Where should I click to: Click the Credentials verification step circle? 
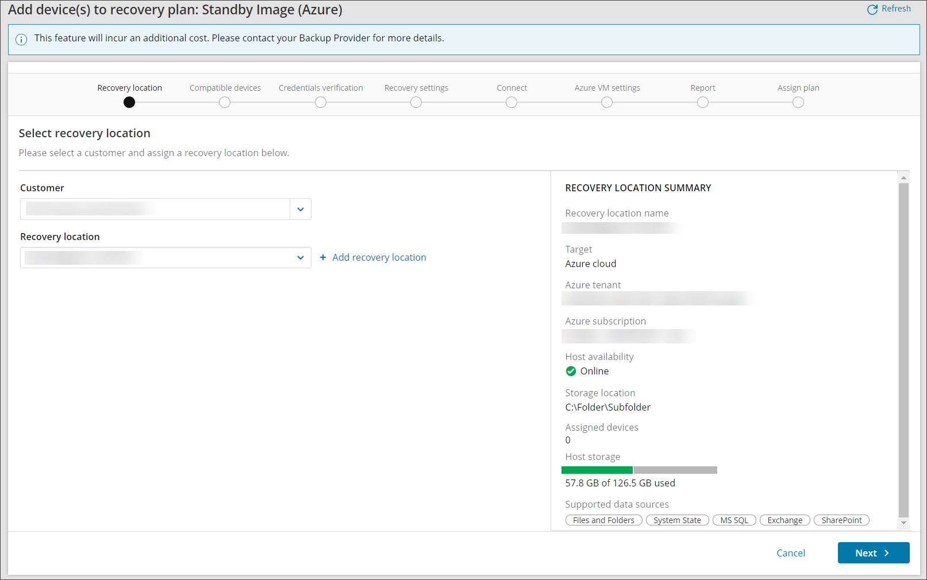click(x=321, y=102)
